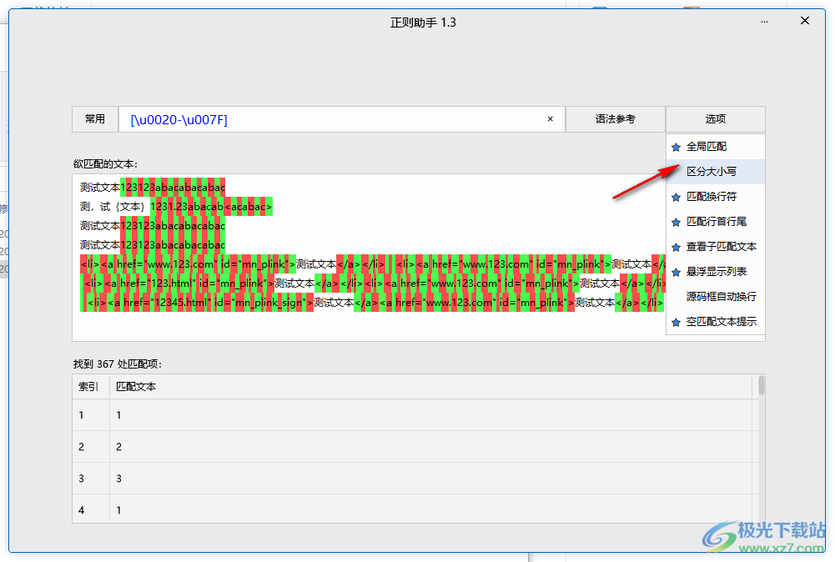Click the 找到 367 处匹配项 label
Screen dimensions: 835x562
(117, 364)
